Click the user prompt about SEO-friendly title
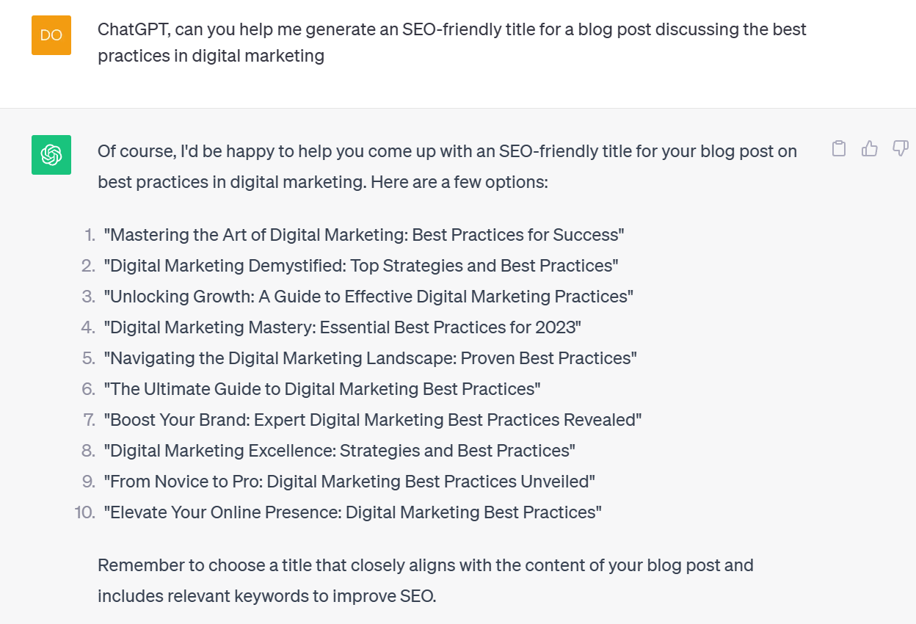This screenshot has height=624, width=916. pos(452,43)
